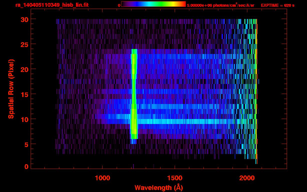Click the 2000 wavelength tick label
Screen dimensions: 307x192
coord(247,178)
